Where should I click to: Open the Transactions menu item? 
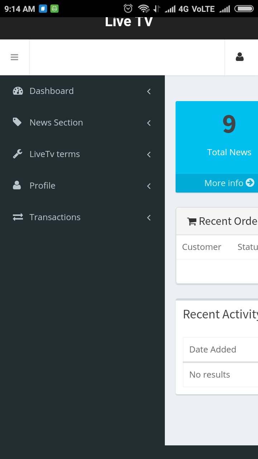point(82,217)
